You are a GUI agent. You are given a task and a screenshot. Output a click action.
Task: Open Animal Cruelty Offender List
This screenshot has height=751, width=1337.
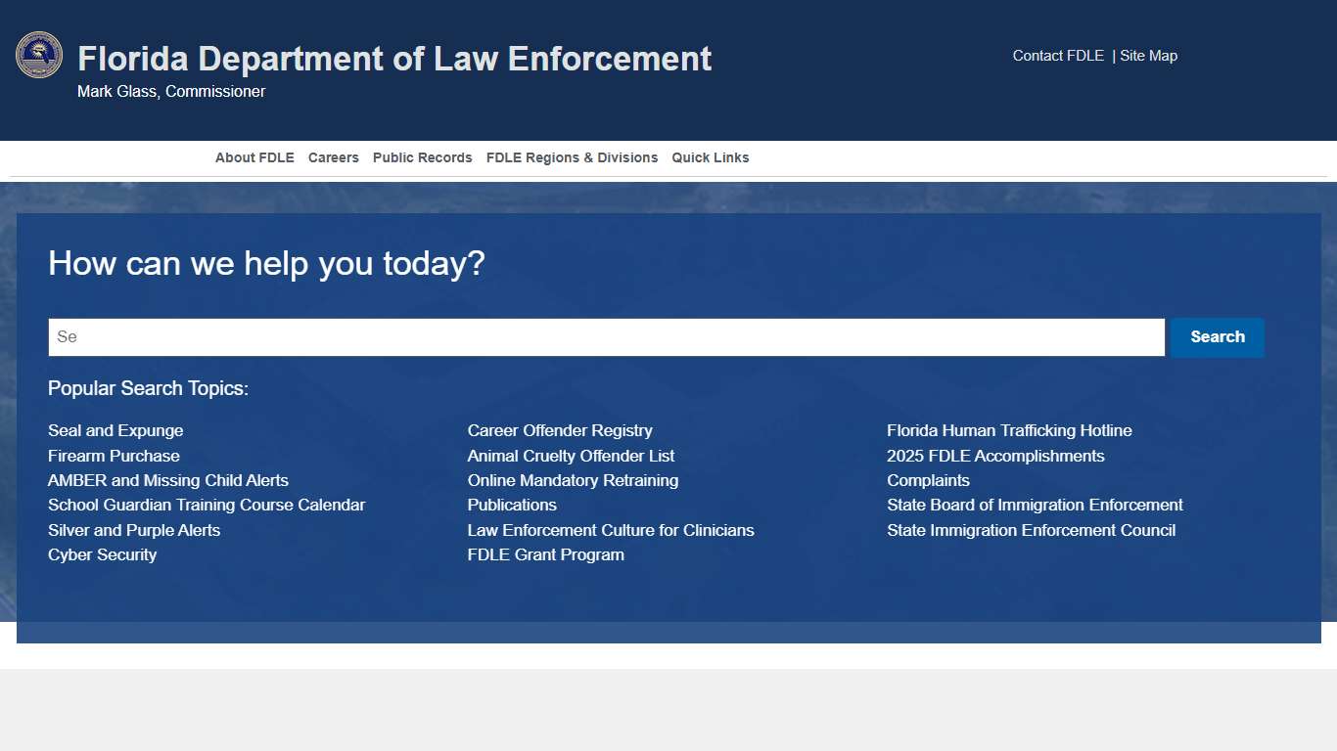pos(571,456)
